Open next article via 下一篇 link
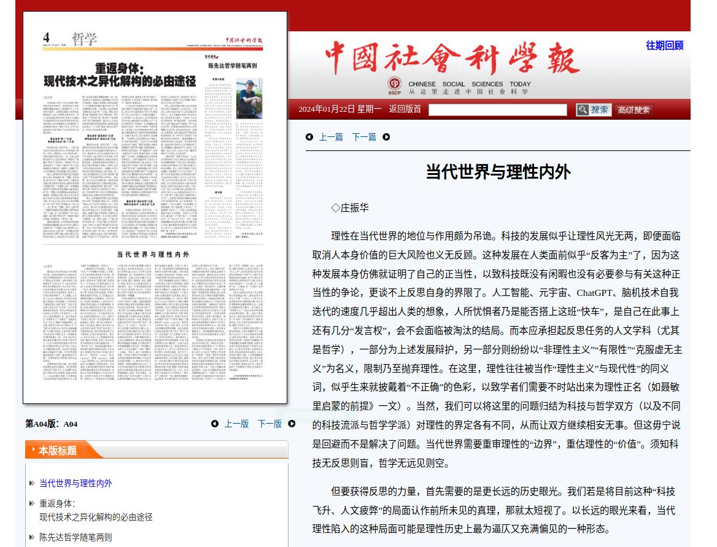Image resolution: width=717 pixels, height=547 pixels. (364, 137)
